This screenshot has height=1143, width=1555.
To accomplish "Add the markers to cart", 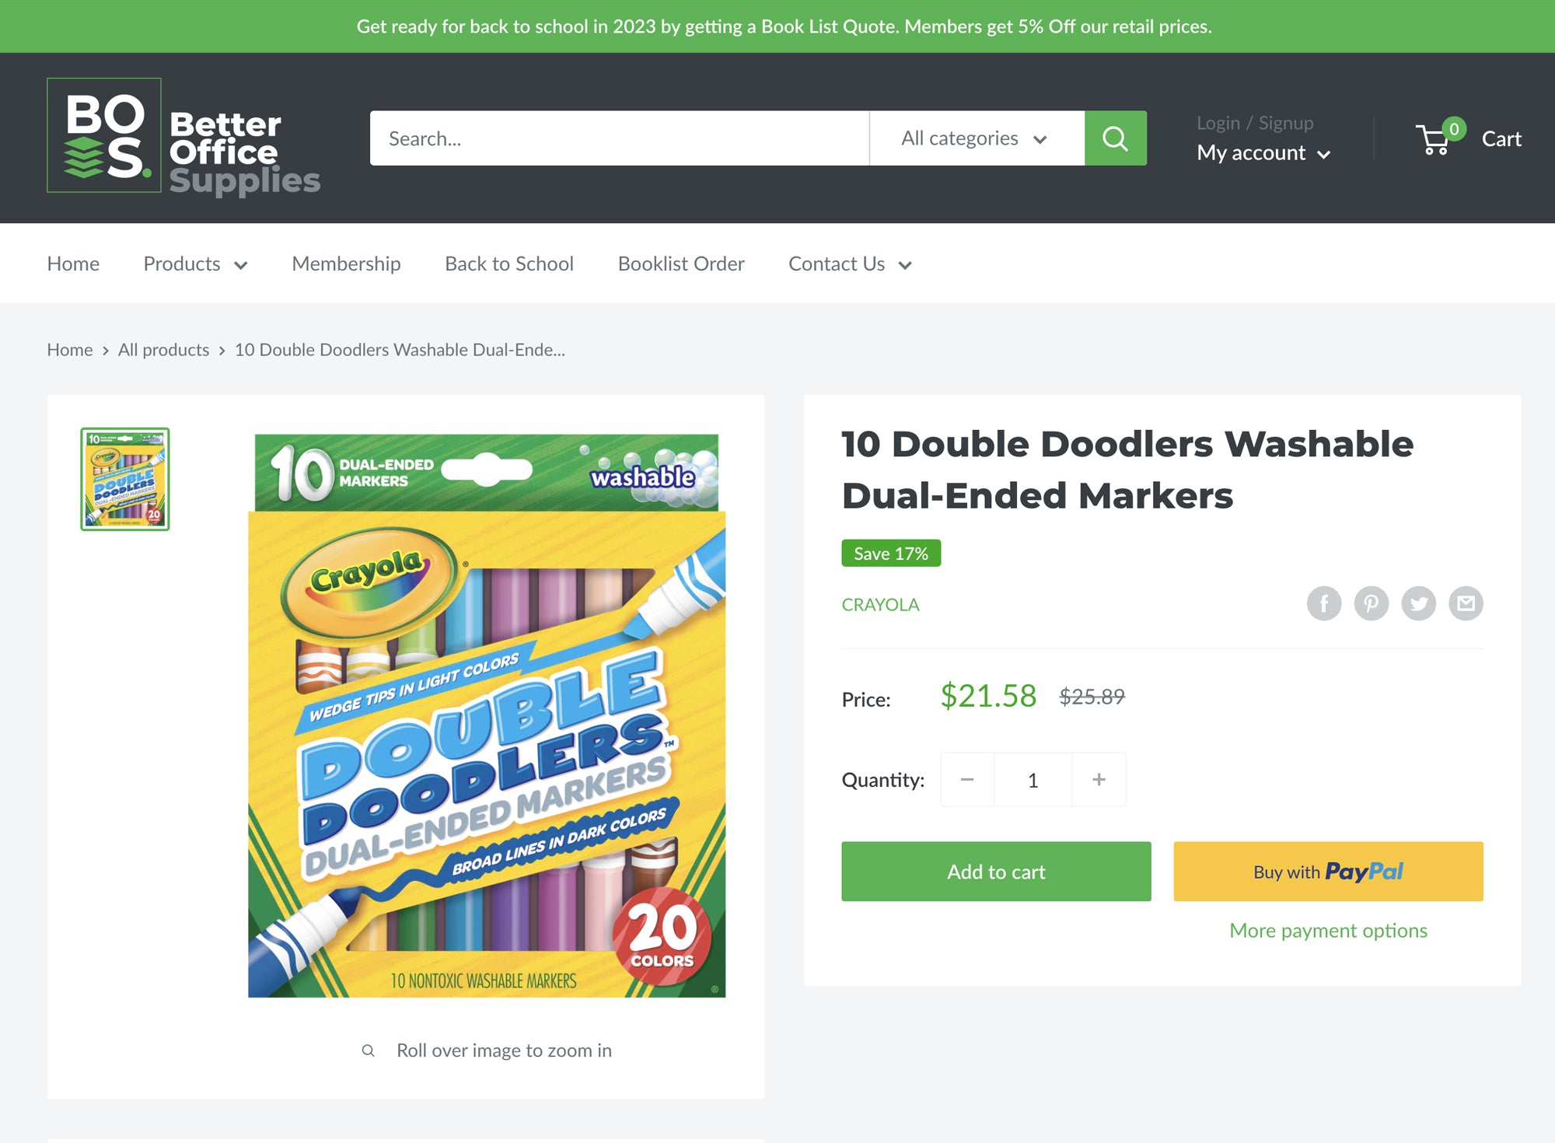I will [996, 872].
